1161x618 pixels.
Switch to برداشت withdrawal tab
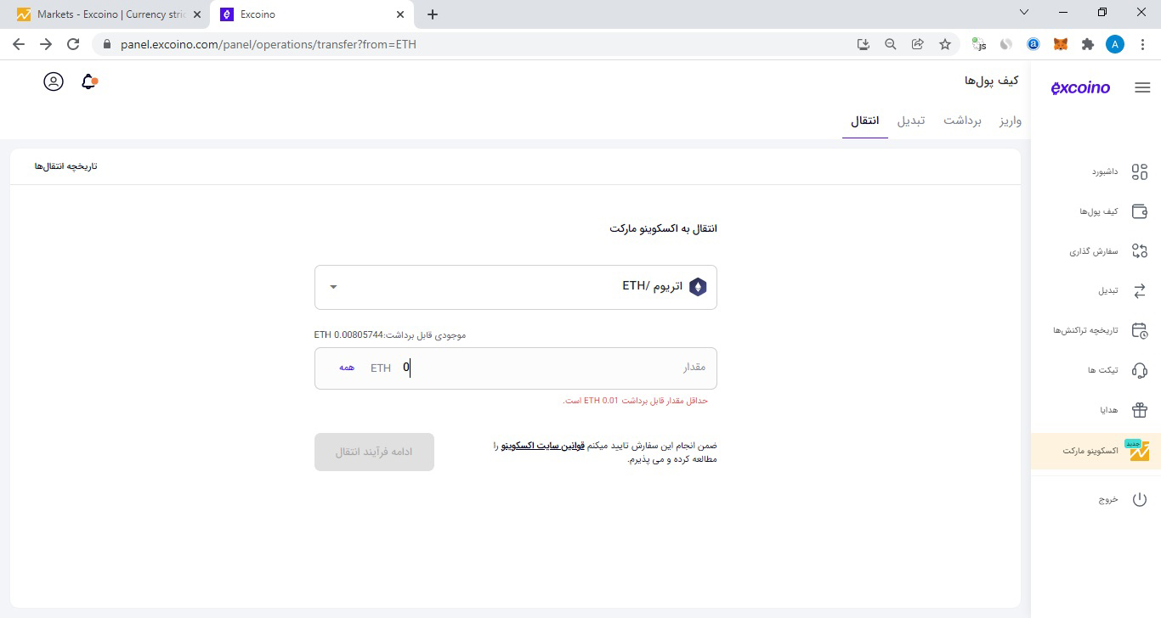click(962, 121)
